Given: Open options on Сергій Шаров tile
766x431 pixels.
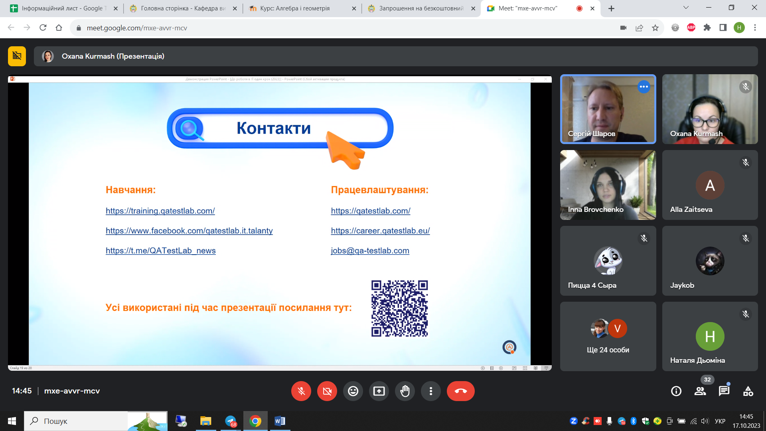Looking at the screenshot, I should coord(644,87).
